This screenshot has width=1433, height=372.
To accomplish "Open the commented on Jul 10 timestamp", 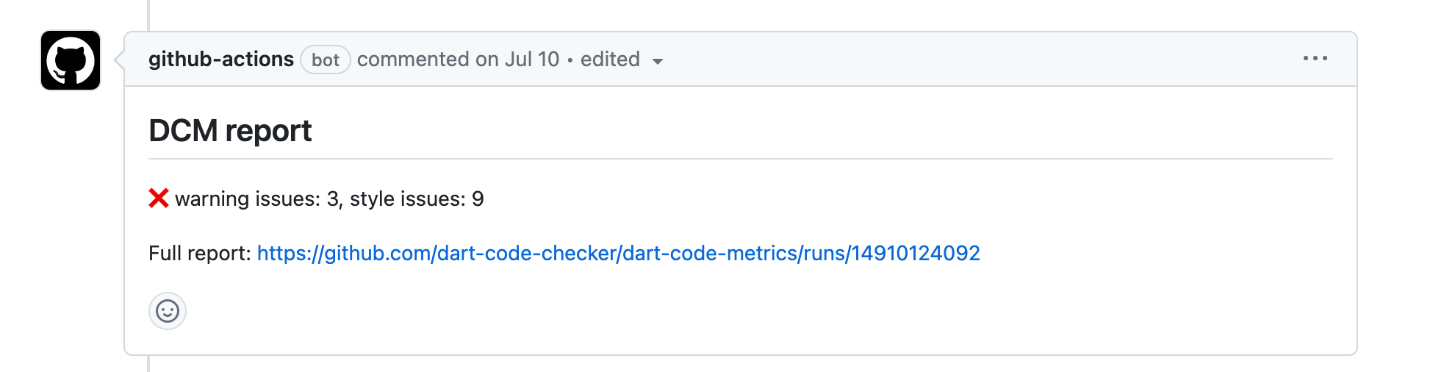I will point(458,59).
